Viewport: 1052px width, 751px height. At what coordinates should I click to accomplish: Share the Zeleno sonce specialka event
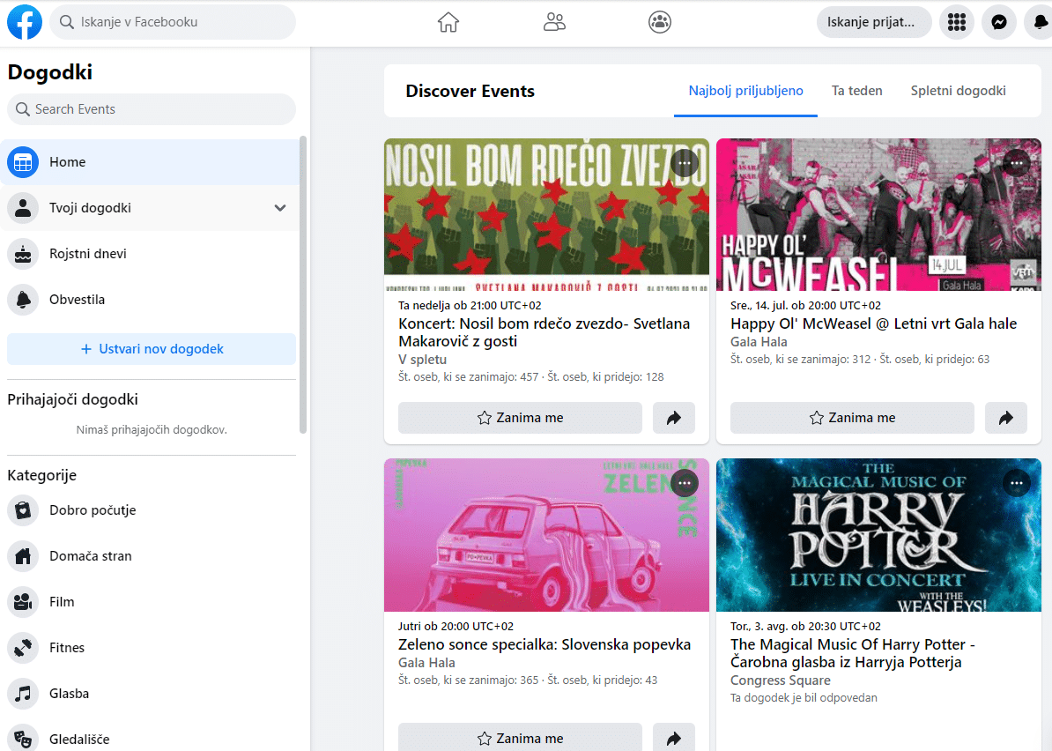click(674, 738)
